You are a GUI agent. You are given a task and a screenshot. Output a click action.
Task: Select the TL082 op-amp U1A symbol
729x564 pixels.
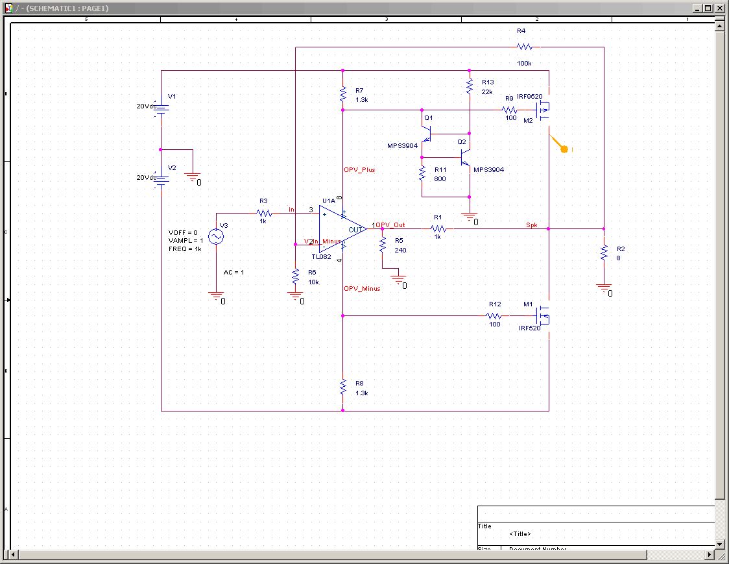[341, 229]
